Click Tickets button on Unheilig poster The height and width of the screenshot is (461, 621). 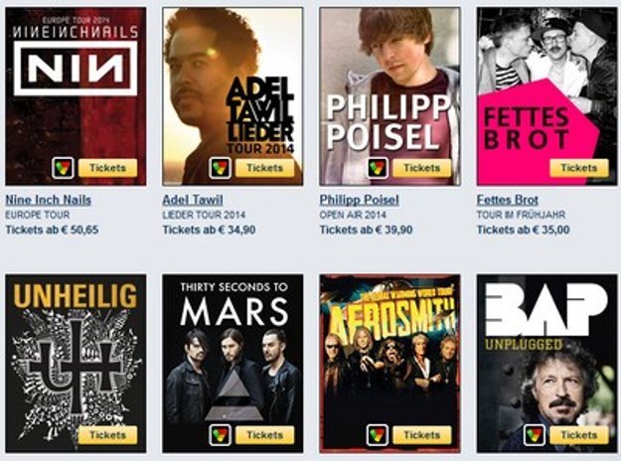pyautogui.click(x=107, y=435)
